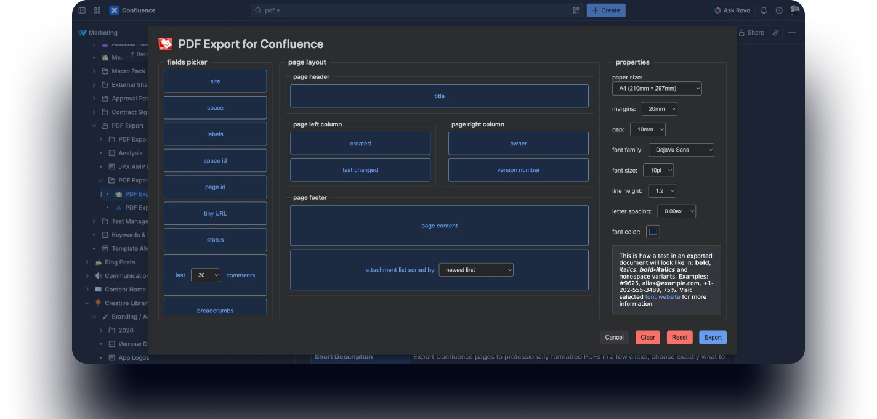
Task: Expand the Blog Posts tree item
Action: tap(87, 262)
